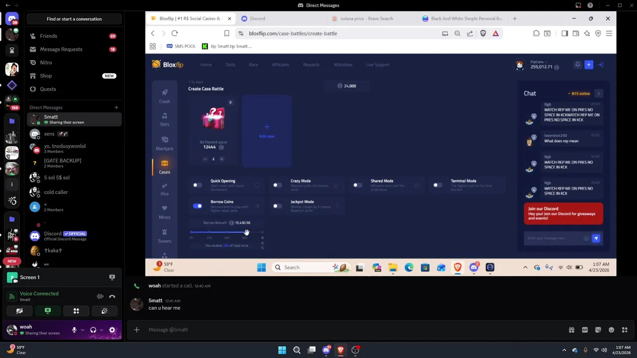Toggle deafen headphones in user panel
Viewport: 637px width, 358px height.
[x=93, y=330]
